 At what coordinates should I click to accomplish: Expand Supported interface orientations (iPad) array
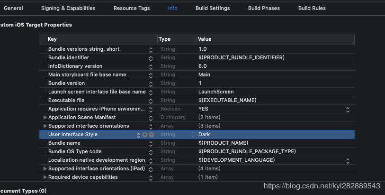pyautogui.click(x=45, y=169)
